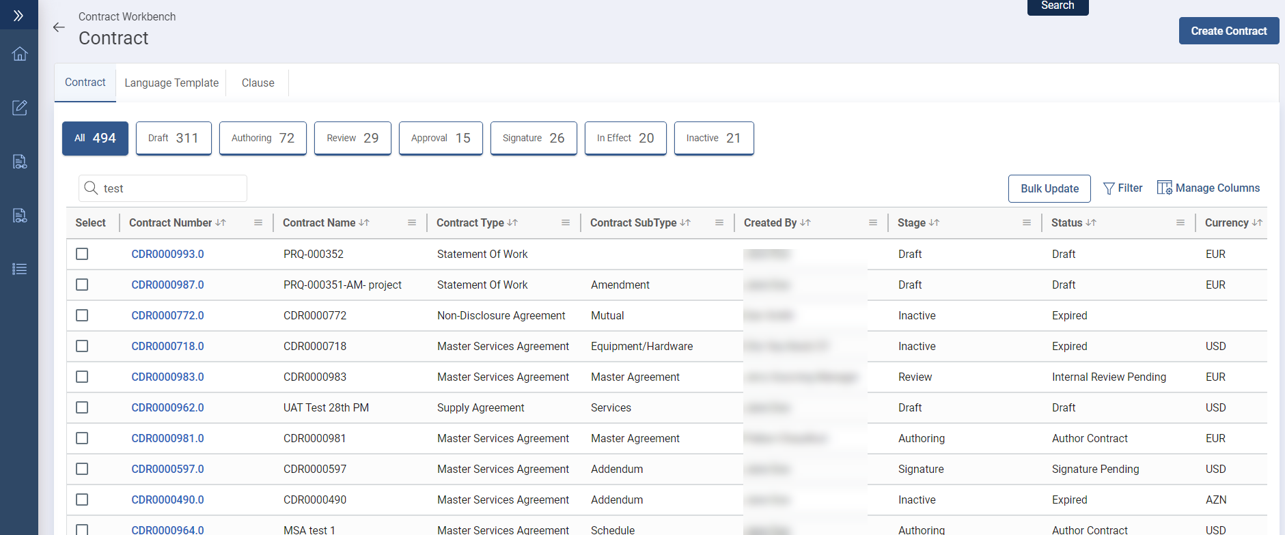
Task: Sort by Contract Number arrows icon
Action: pyautogui.click(x=221, y=223)
